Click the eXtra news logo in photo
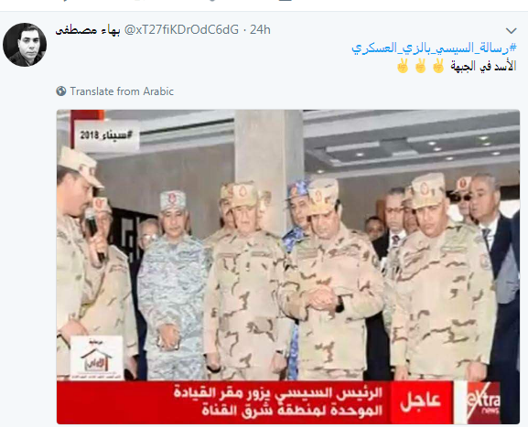 click(x=482, y=402)
